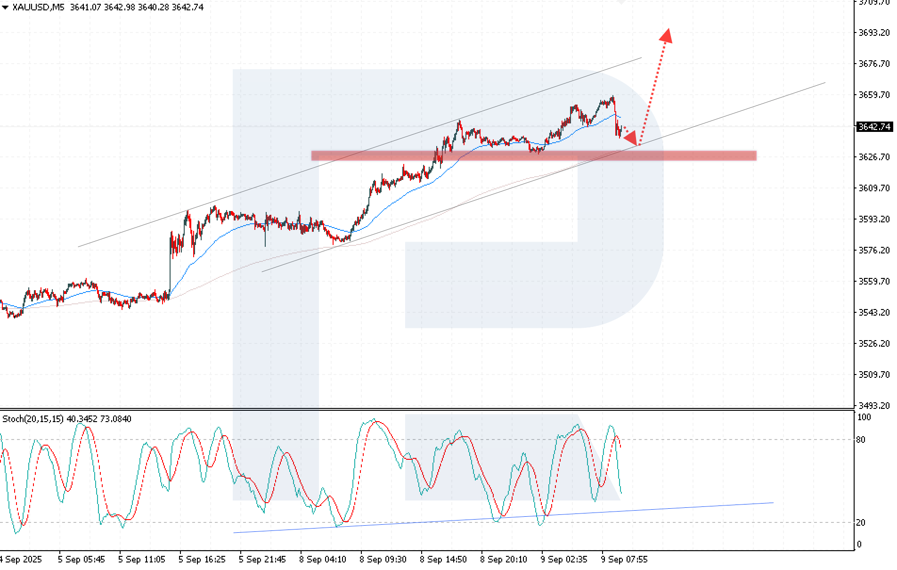Click the 3626.70 price axis label
Image resolution: width=897 pixels, height=570 pixels.
(874, 157)
